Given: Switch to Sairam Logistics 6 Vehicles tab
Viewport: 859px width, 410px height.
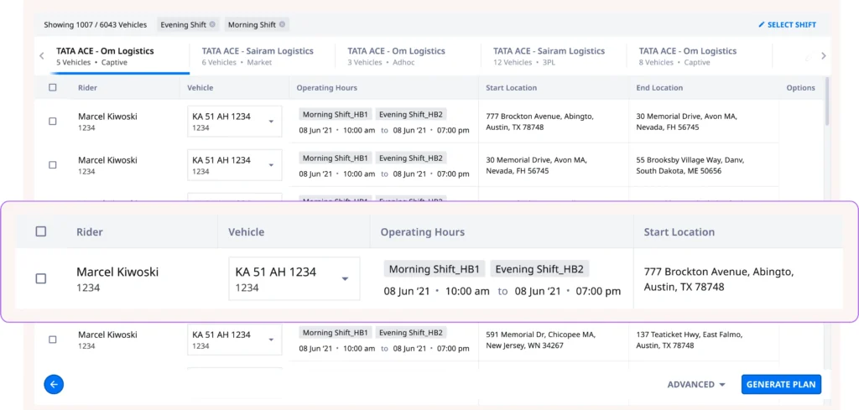Looking at the screenshot, I should pos(258,56).
